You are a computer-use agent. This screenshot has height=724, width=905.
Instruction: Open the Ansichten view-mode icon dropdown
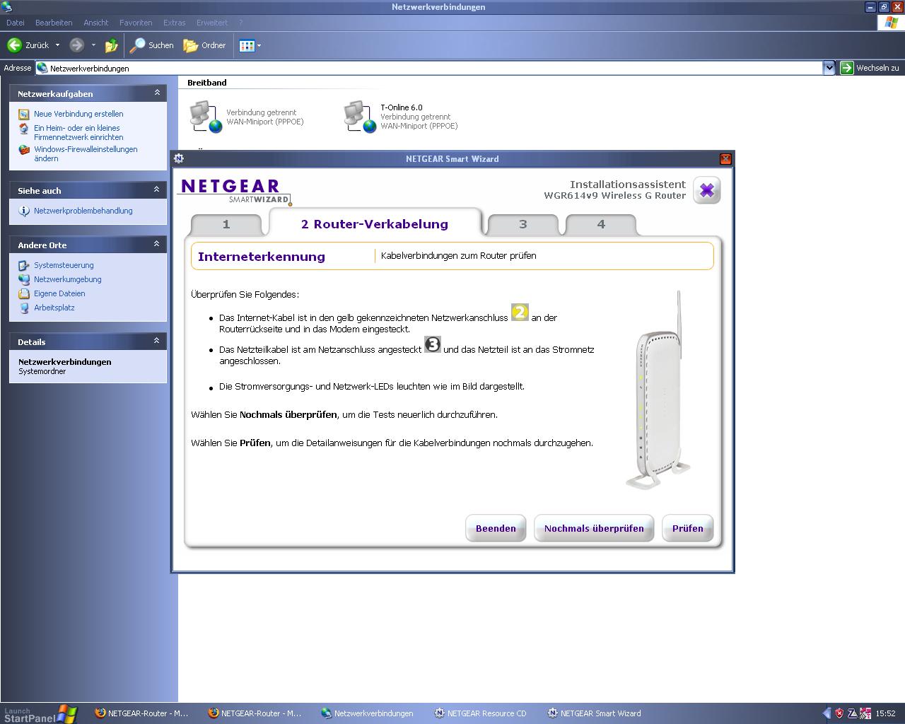(250, 45)
